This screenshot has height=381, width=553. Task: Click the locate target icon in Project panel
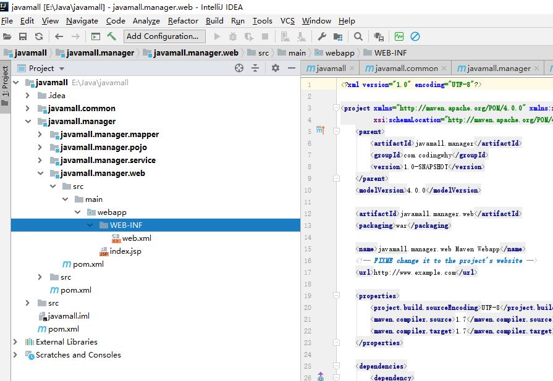(x=239, y=68)
